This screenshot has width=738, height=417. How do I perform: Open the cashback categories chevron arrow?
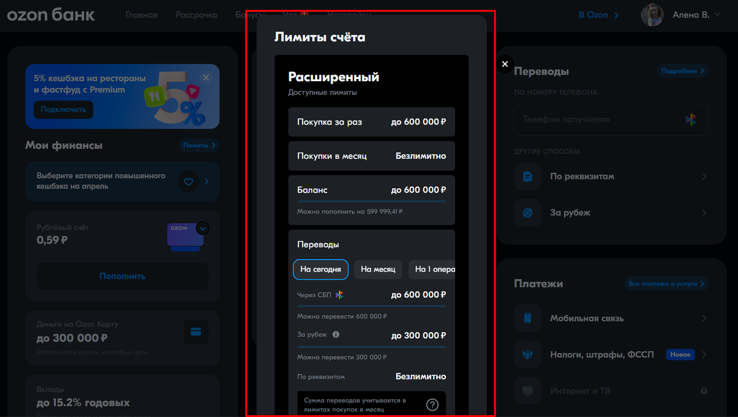207,181
